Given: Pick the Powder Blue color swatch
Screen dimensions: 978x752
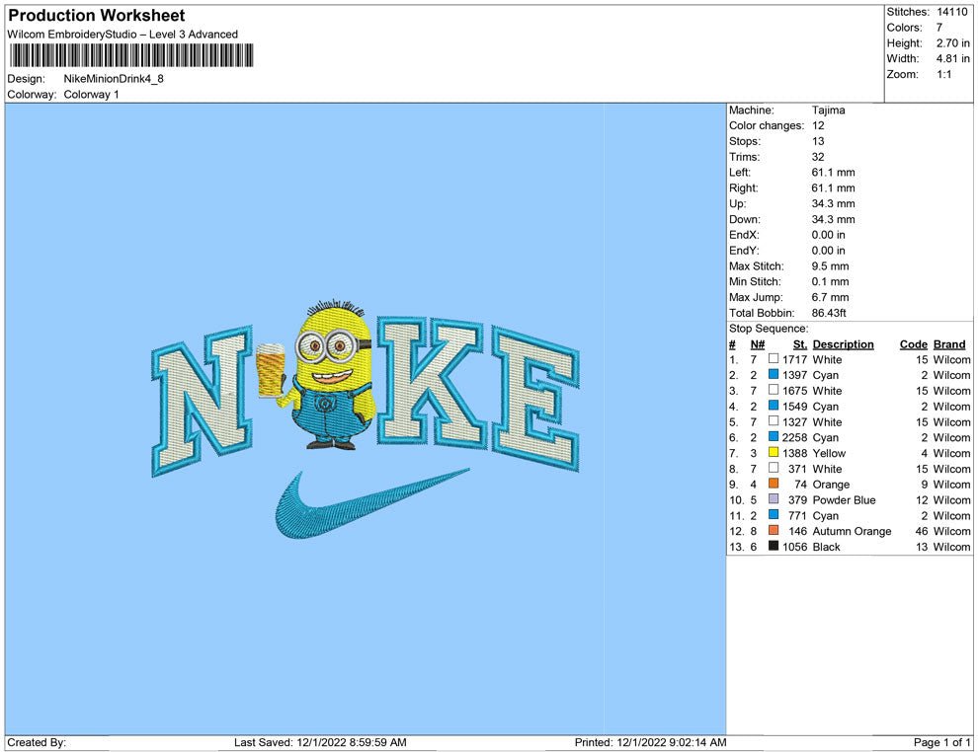Looking at the screenshot, I should pyautogui.click(x=774, y=499).
